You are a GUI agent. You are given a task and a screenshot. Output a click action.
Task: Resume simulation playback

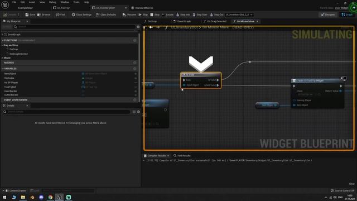129,15
